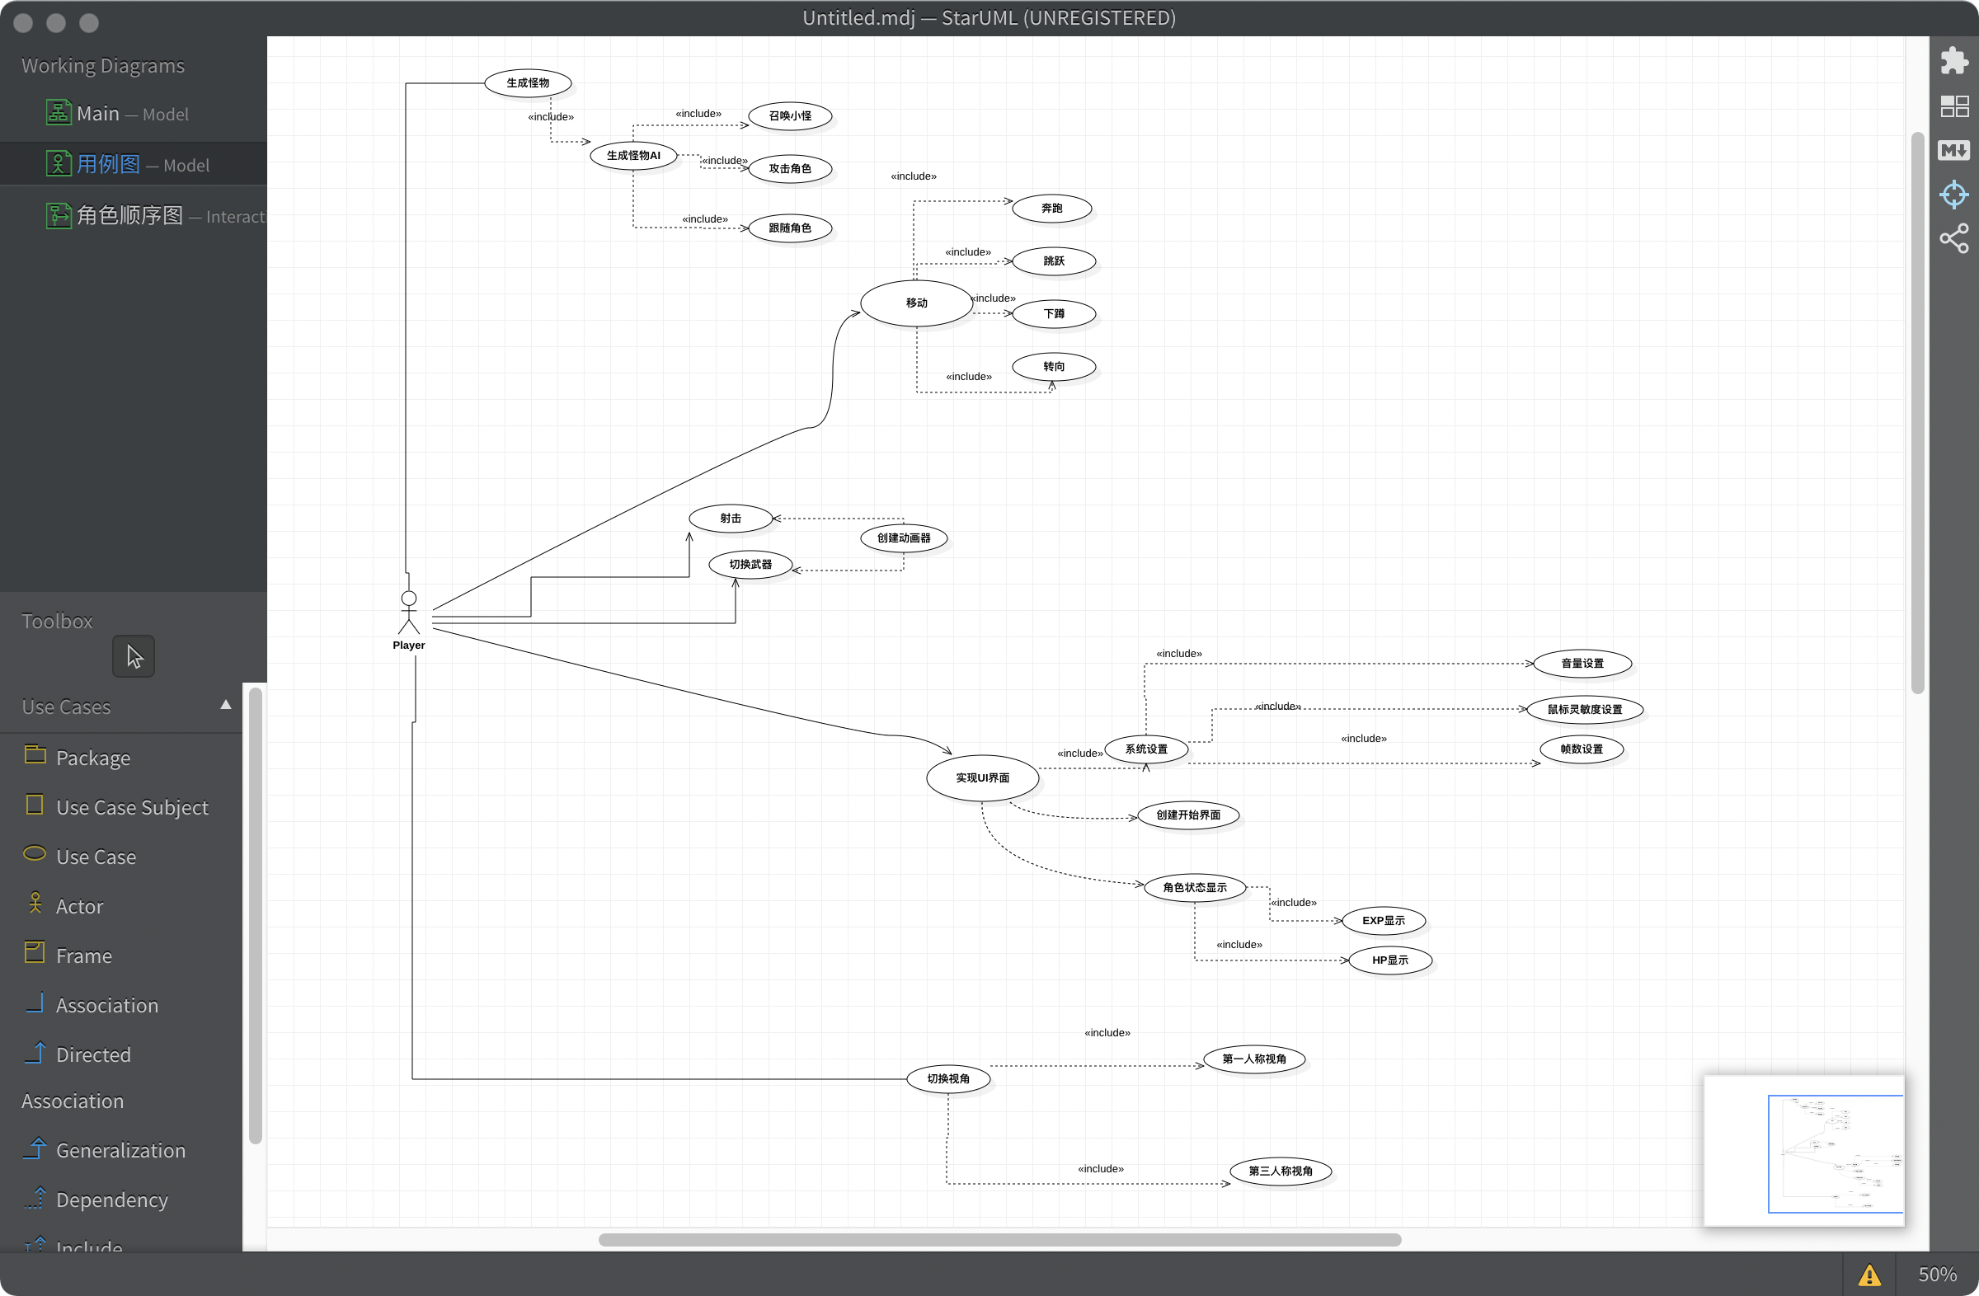Select the arrow pointer tool in Toolbox
Image resolution: width=1979 pixels, height=1296 pixels.
click(134, 657)
